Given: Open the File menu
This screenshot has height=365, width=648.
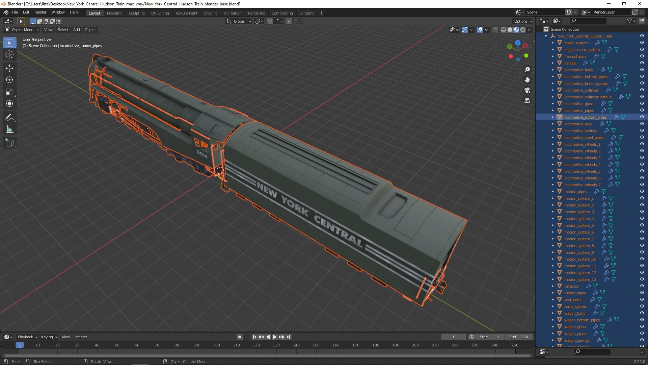Looking at the screenshot, I should [15, 12].
